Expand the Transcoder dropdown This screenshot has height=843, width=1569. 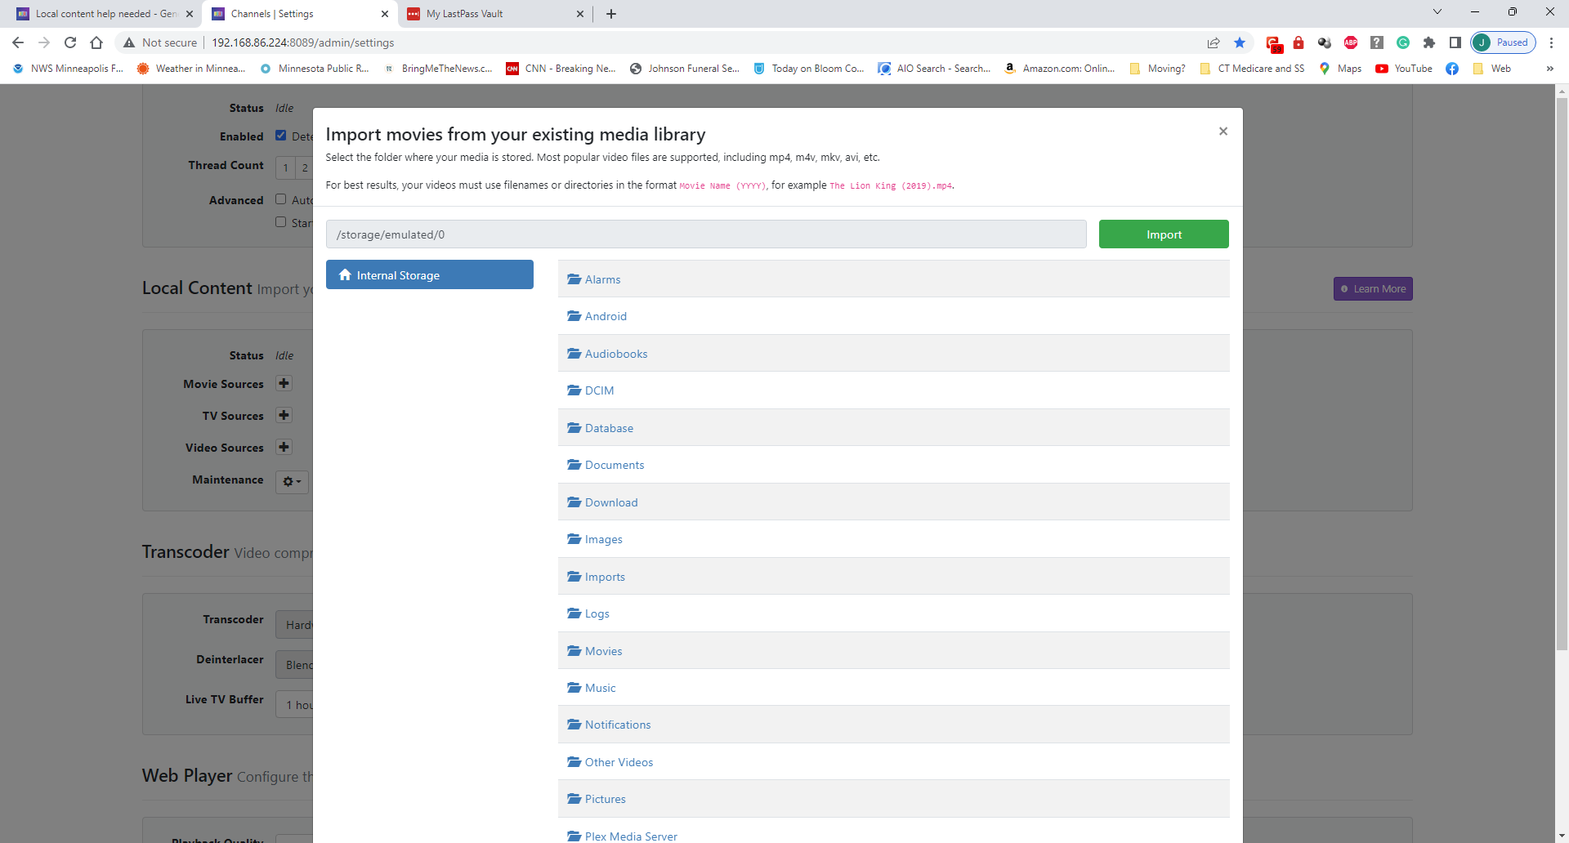295,625
